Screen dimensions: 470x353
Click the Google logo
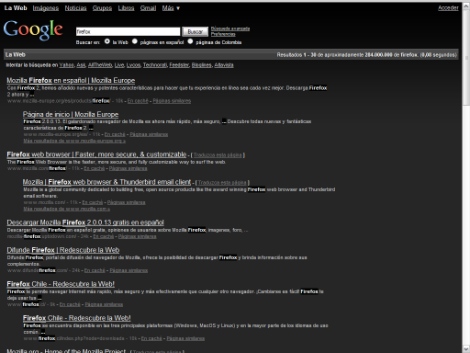pos(33,30)
